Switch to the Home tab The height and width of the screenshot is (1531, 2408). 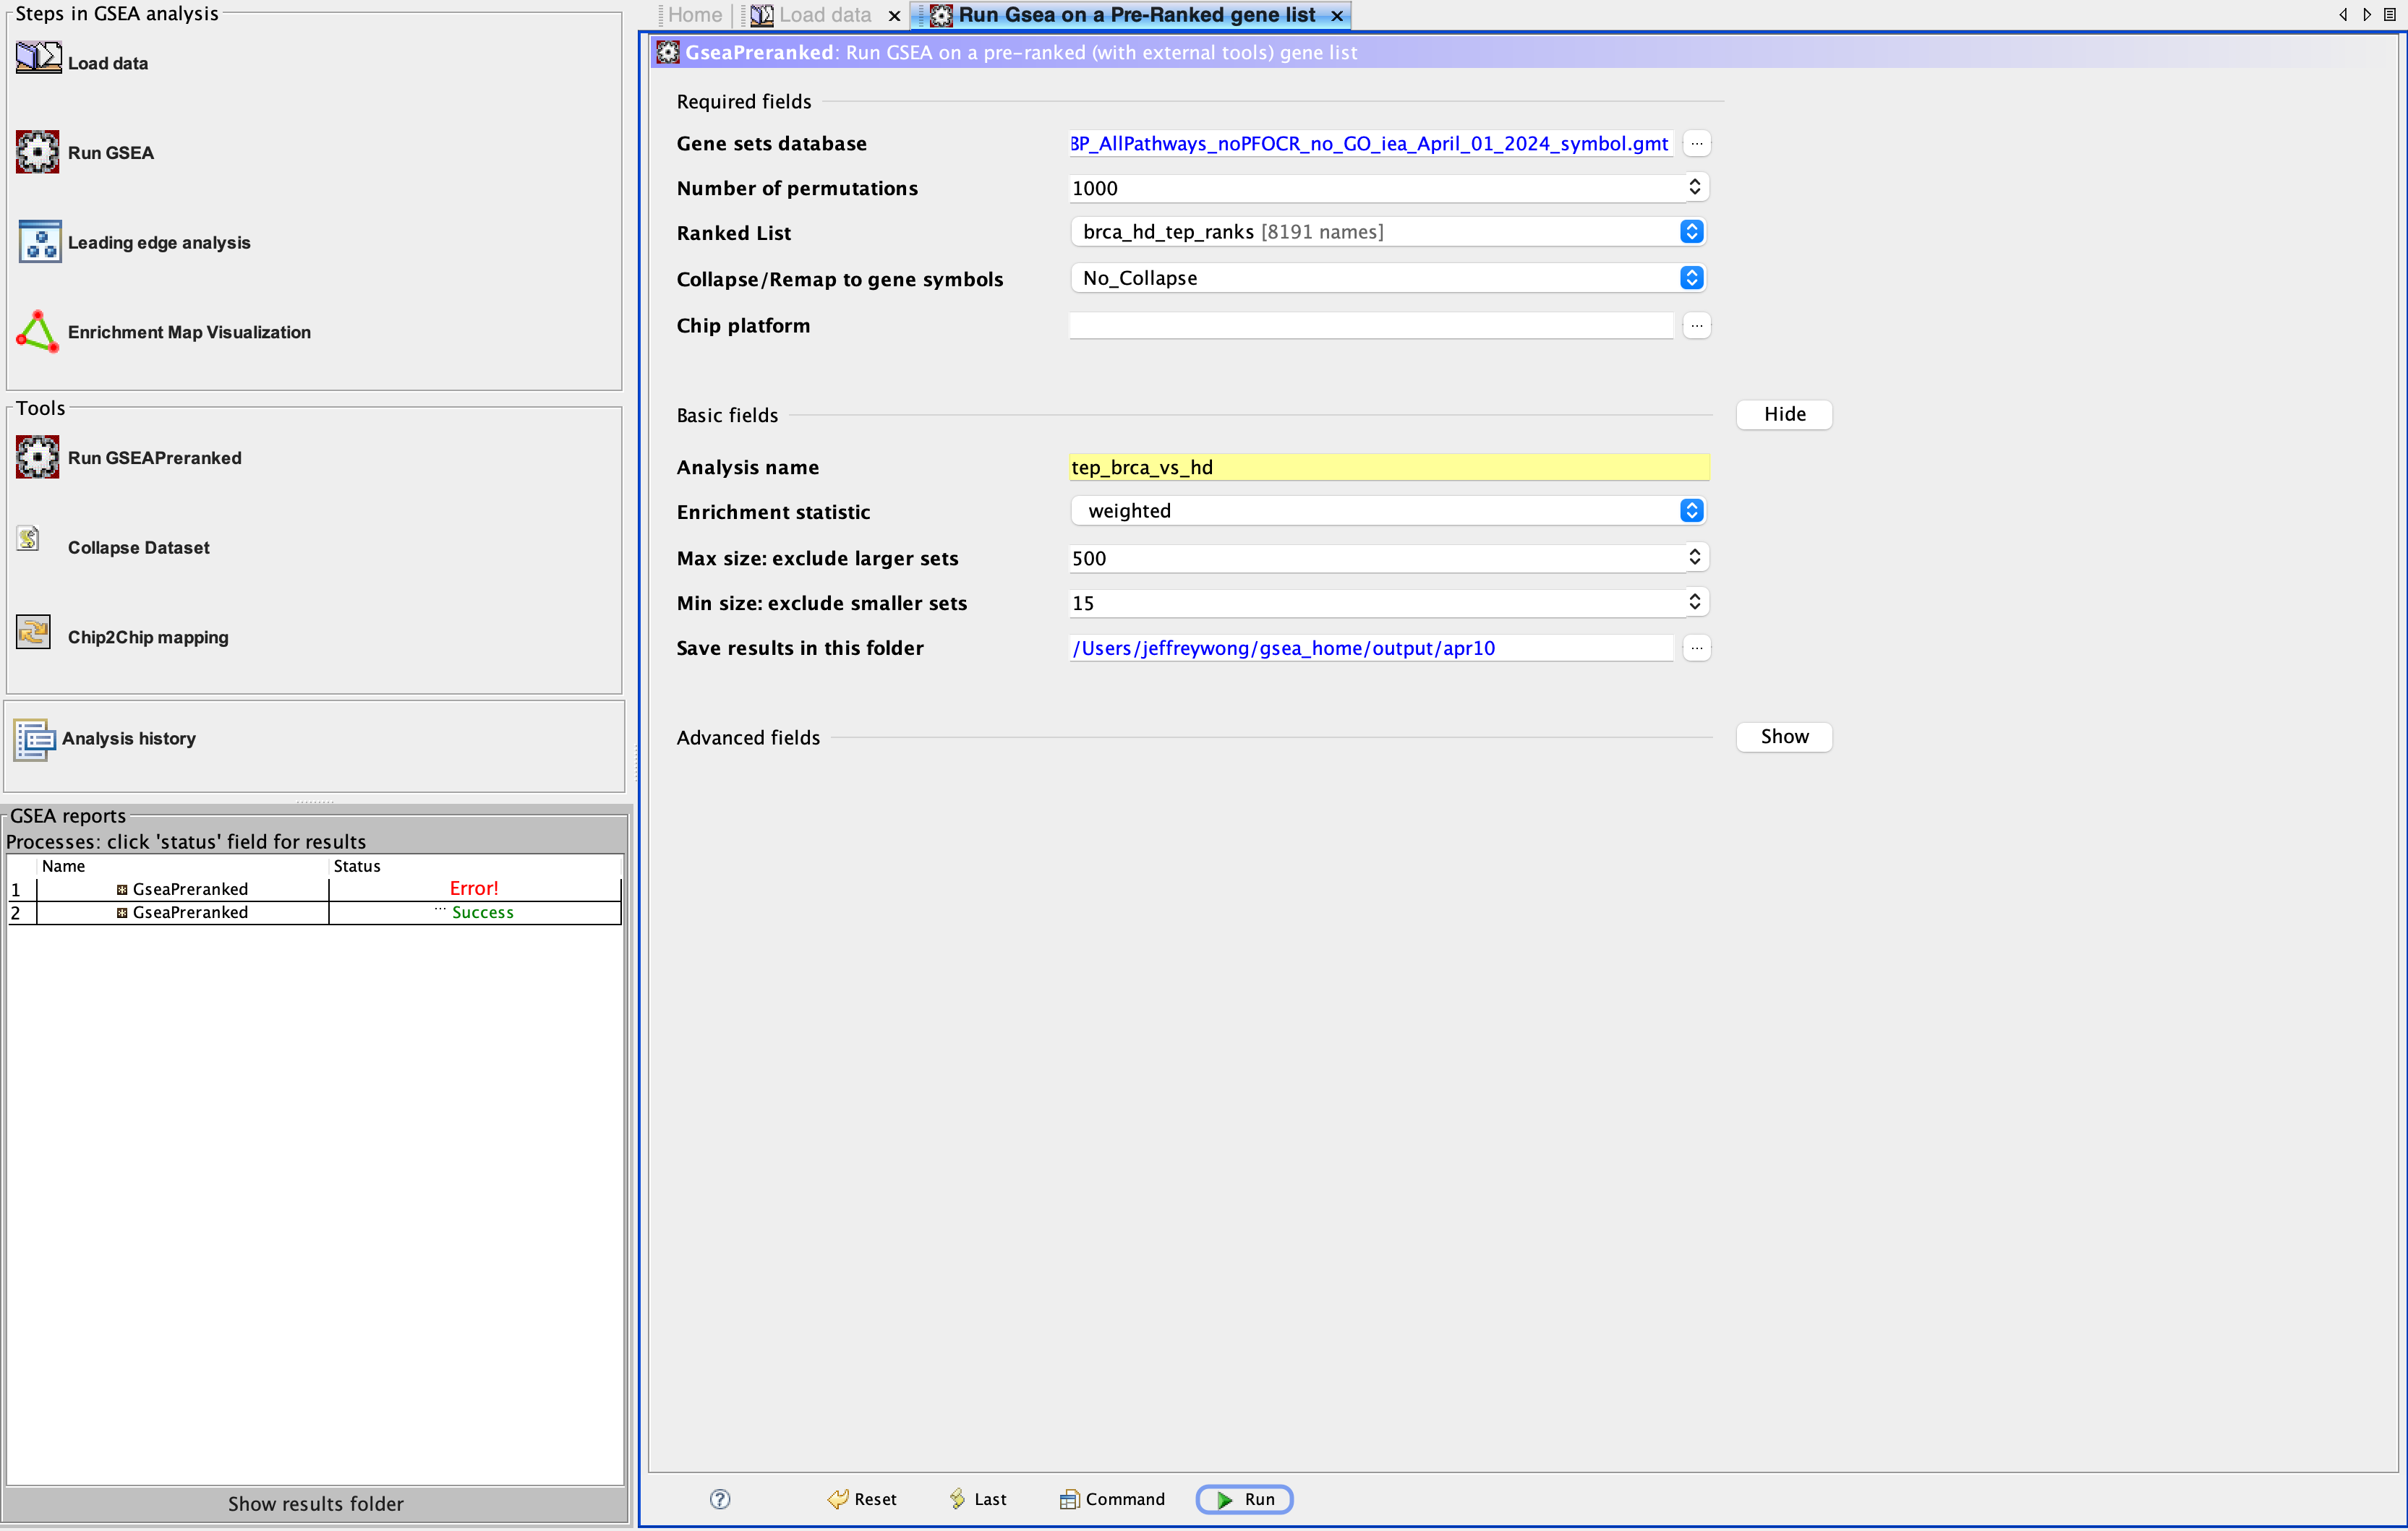click(x=694, y=15)
